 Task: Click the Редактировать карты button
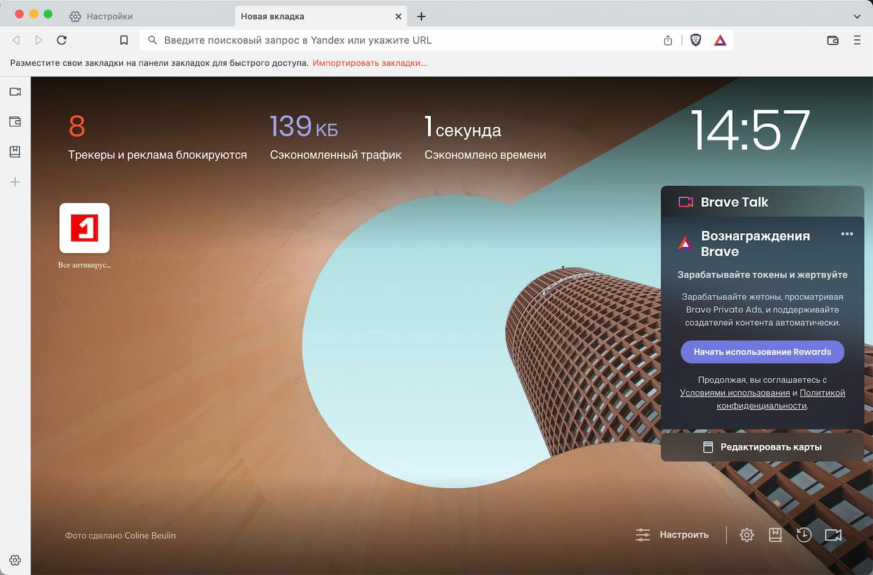click(762, 447)
